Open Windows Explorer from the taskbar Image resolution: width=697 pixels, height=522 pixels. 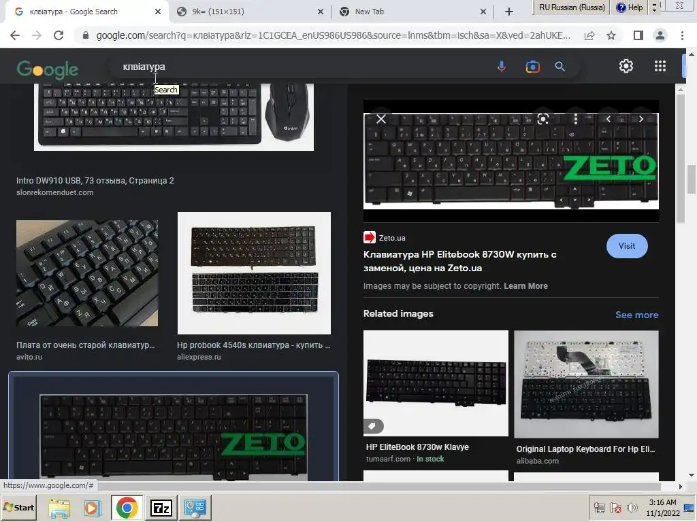pos(59,508)
